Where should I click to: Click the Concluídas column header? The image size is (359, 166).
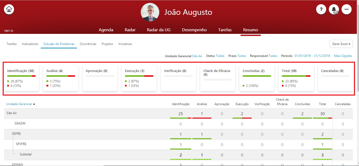[x=302, y=104]
